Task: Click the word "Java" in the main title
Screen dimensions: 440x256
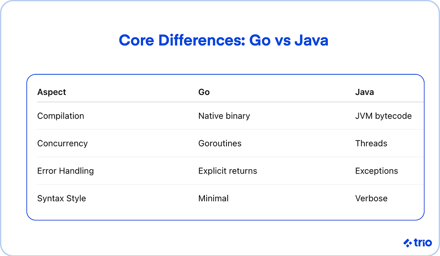Action: pos(311,40)
